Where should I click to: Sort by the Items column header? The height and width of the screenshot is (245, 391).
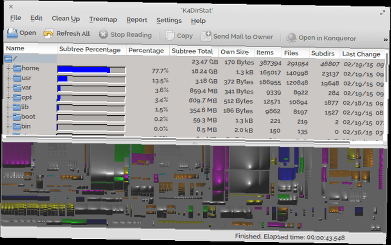pyautogui.click(x=268, y=53)
